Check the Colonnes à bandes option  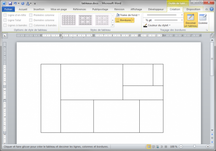(x=31, y=25)
